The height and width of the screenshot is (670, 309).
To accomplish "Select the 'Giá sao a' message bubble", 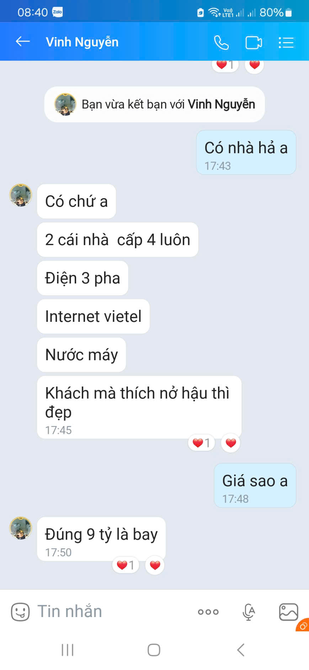I will click(255, 485).
